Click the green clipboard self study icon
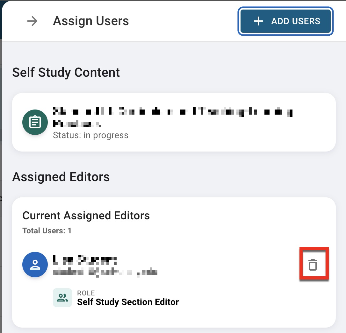This screenshot has width=346, height=333. coord(35,122)
